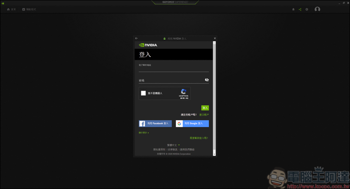Click the login dialog scrollbar down arrow
The image size is (350, 189).
pyautogui.click(x=214, y=154)
